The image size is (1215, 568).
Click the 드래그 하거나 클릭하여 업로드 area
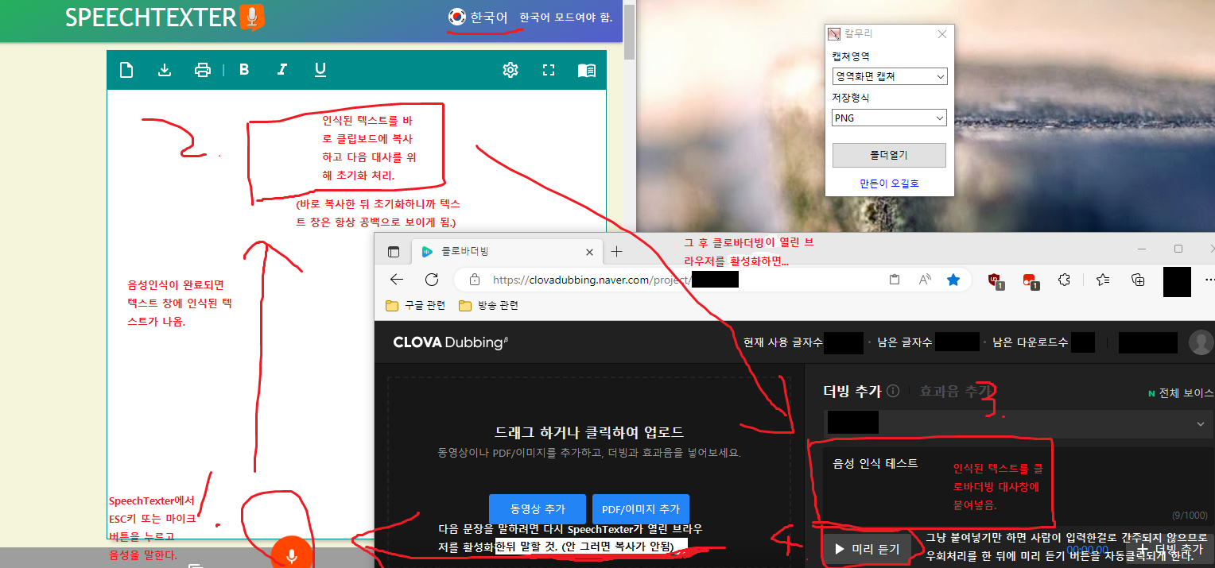tap(588, 433)
